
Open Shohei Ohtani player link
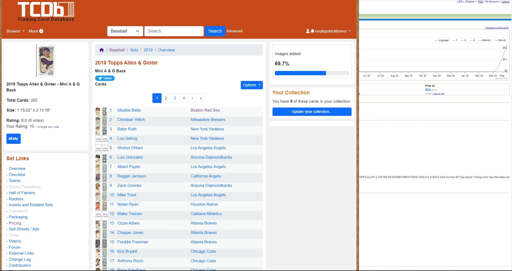[130, 148]
